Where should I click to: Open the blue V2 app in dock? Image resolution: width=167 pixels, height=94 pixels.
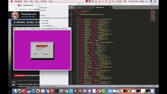click(71, 91)
